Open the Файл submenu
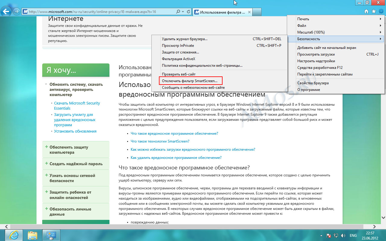 (x=336, y=25)
